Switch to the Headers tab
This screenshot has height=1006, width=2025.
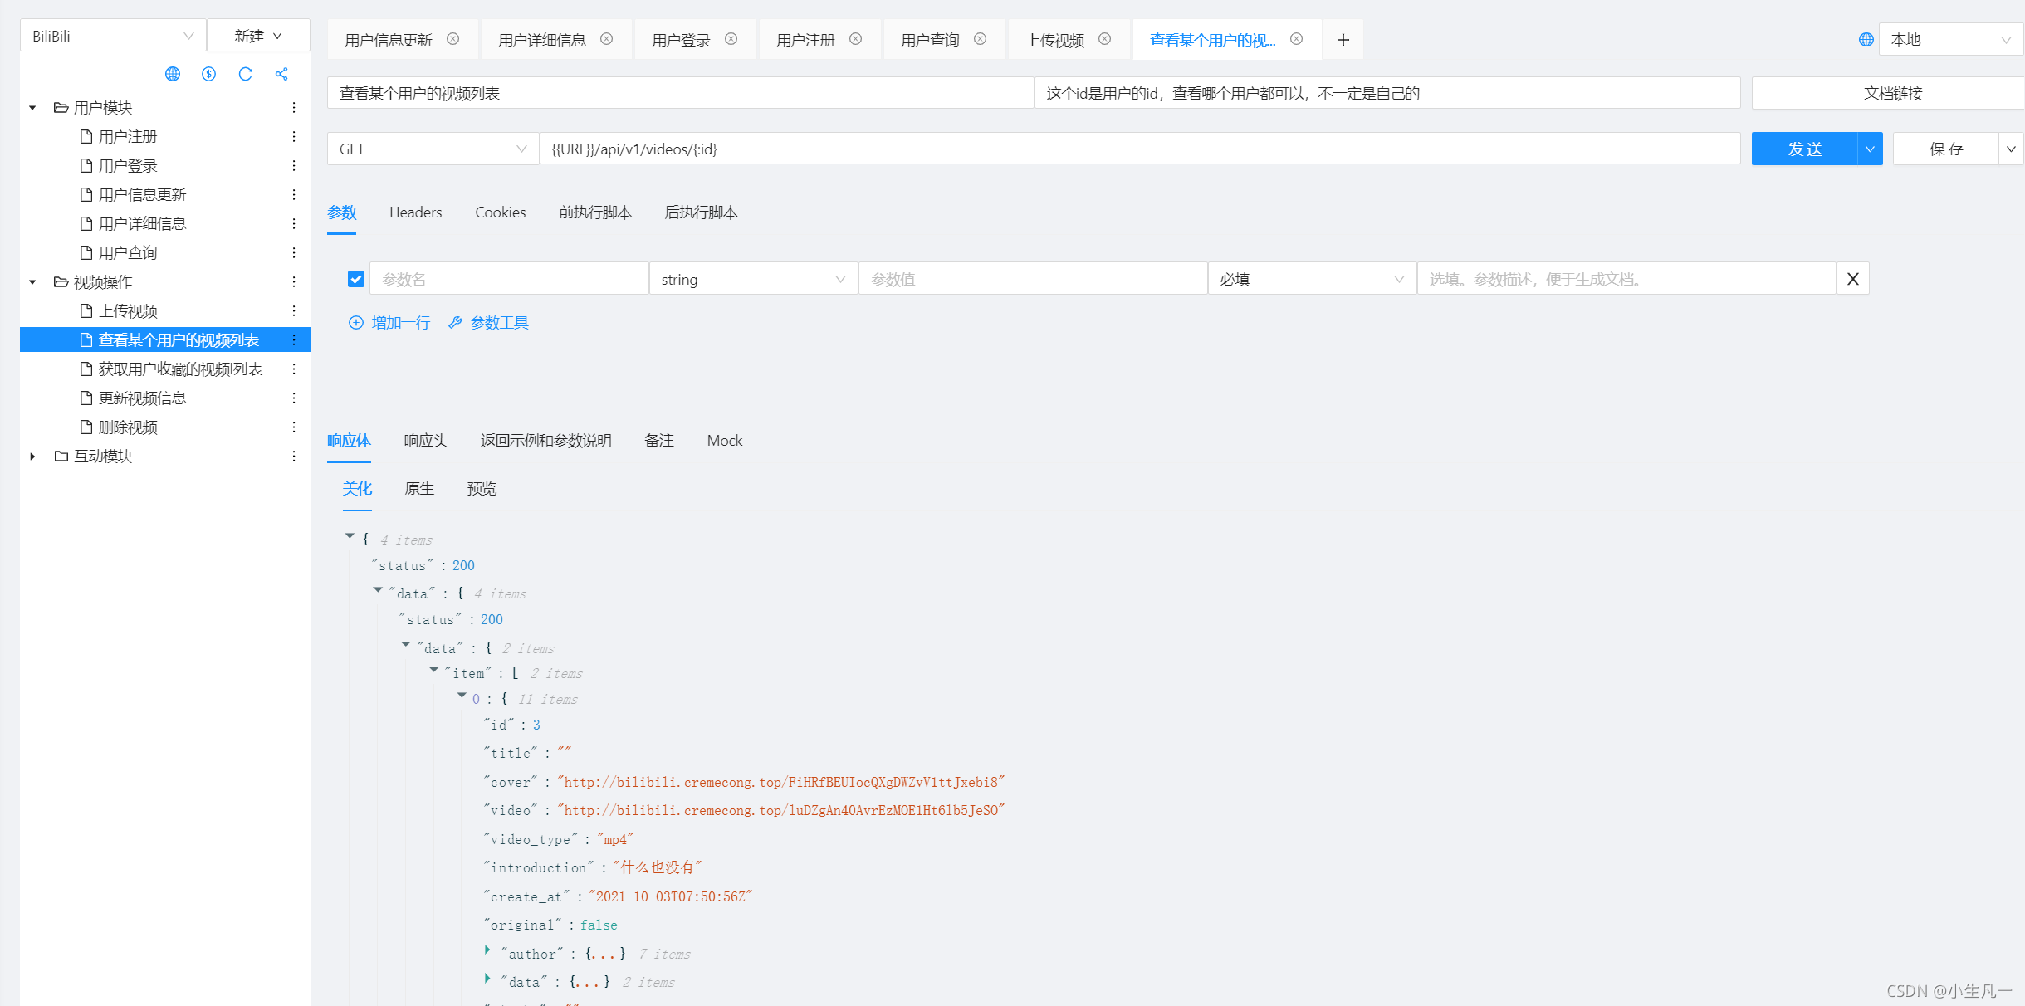pyautogui.click(x=415, y=212)
